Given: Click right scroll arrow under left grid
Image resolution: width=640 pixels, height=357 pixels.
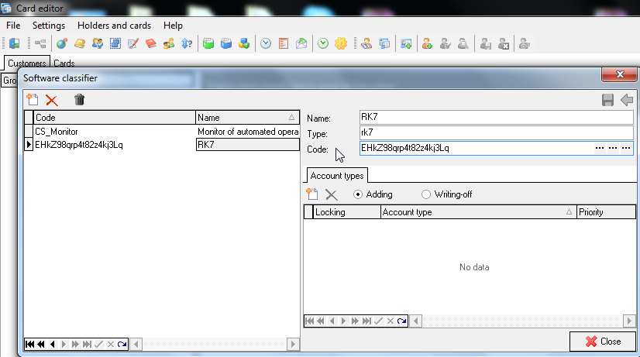Looking at the screenshot, I should (x=293, y=345).
